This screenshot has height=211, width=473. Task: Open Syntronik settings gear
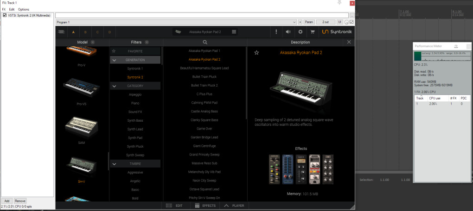click(300, 31)
